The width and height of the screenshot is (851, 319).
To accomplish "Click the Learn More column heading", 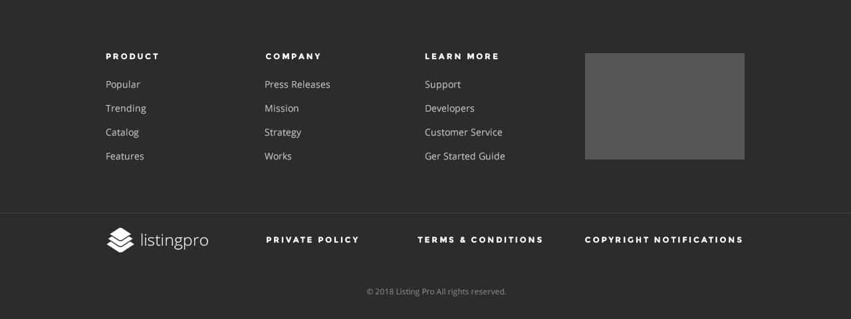I will pos(462,56).
